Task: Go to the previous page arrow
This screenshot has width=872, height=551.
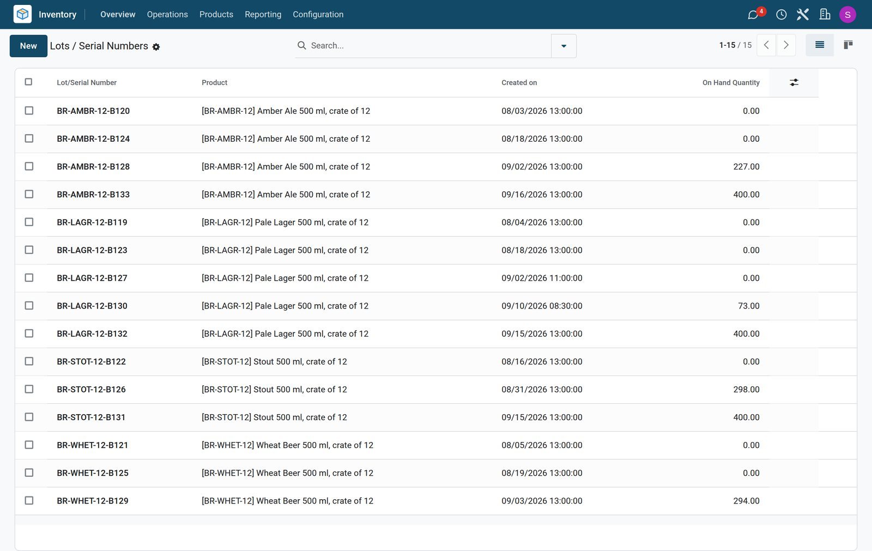Action: [766, 45]
